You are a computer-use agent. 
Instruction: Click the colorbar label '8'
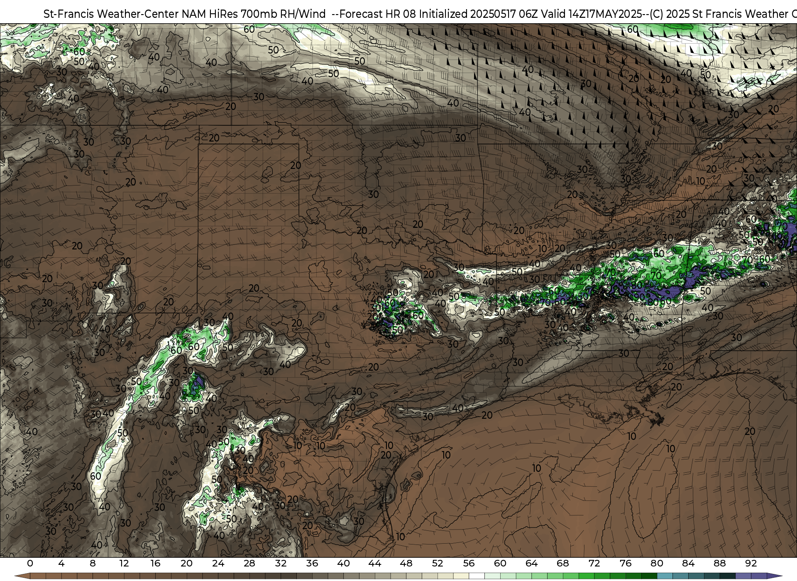[93, 564]
